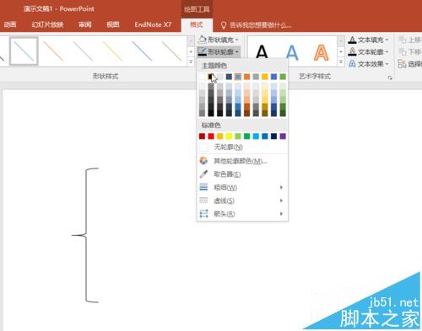Apply the black A WordArt style

262,52
